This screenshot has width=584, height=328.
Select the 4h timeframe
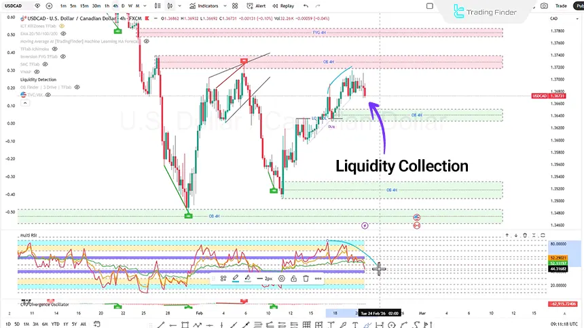click(115, 6)
